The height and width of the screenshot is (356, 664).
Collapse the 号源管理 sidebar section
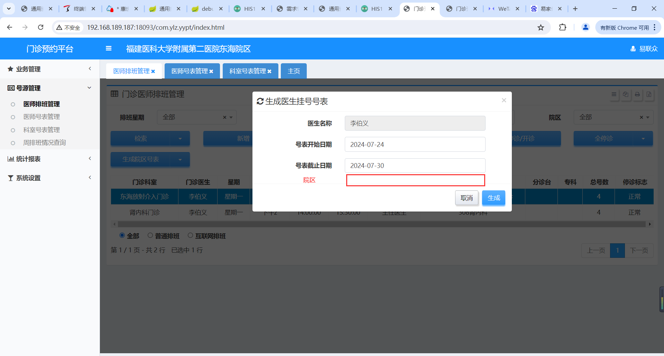click(x=50, y=88)
